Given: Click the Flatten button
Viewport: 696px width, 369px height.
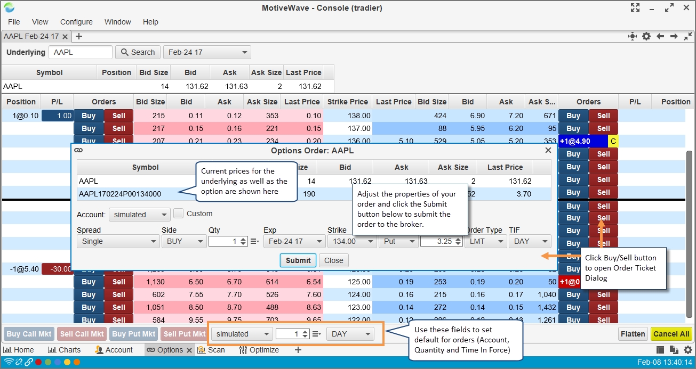Looking at the screenshot, I should coord(633,334).
